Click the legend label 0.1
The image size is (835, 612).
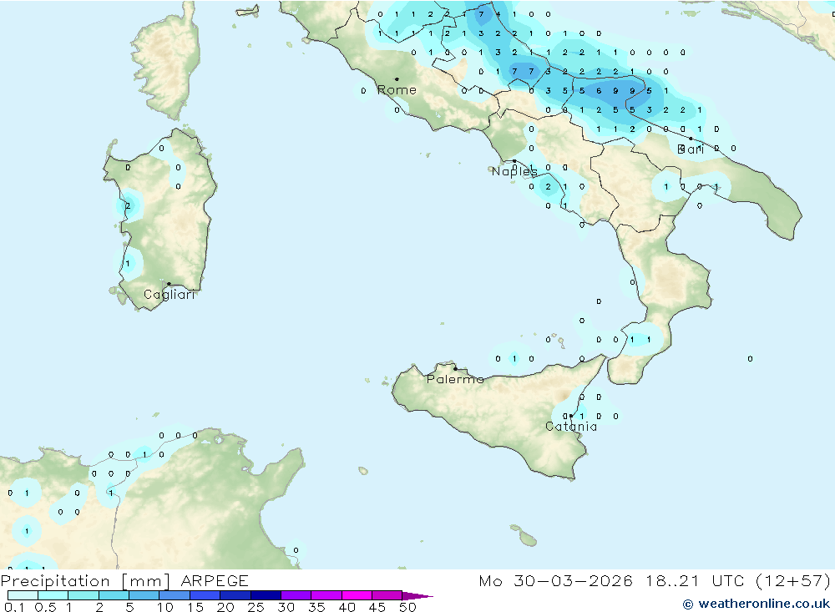(x=14, y=607)
